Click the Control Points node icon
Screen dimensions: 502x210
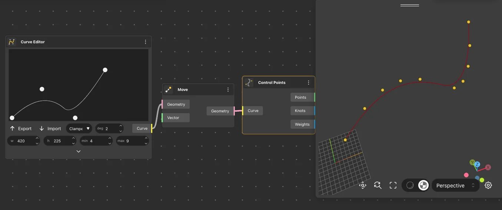(249, 82)
